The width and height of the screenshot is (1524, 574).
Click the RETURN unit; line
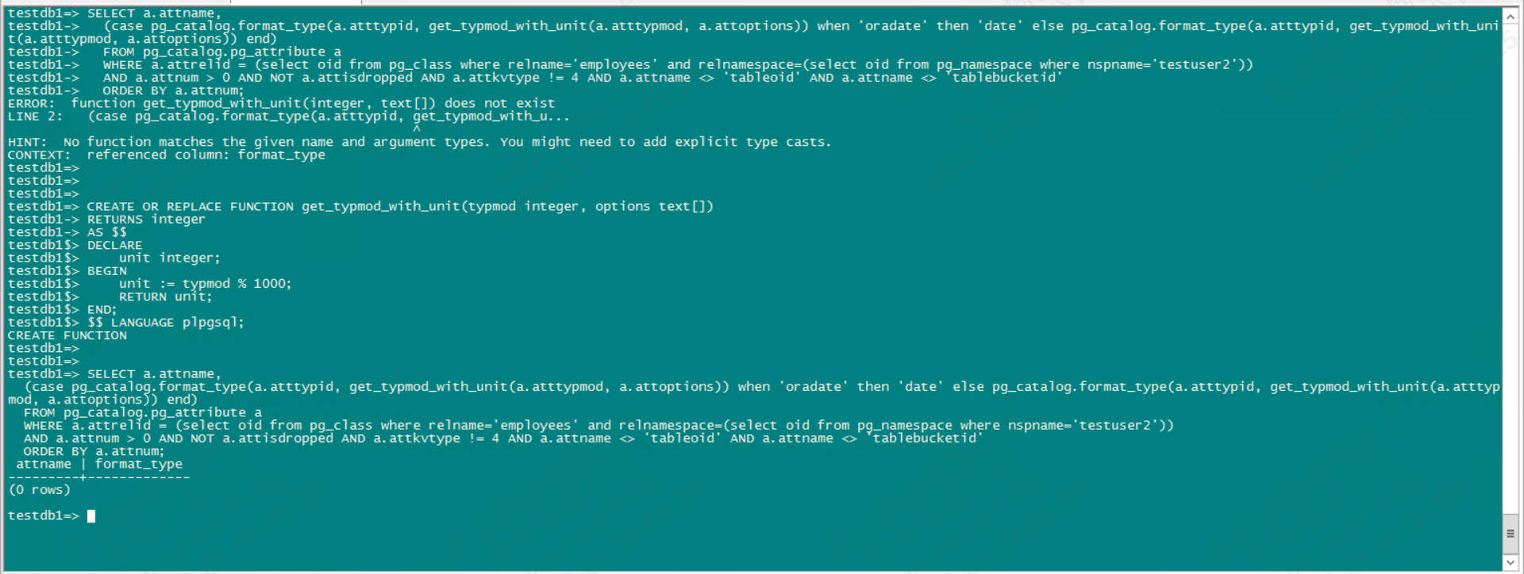point(166,297)
